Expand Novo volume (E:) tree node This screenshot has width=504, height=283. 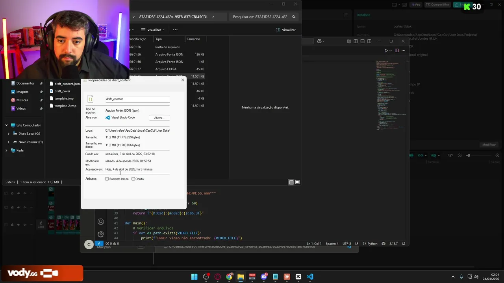click(9, 142)
